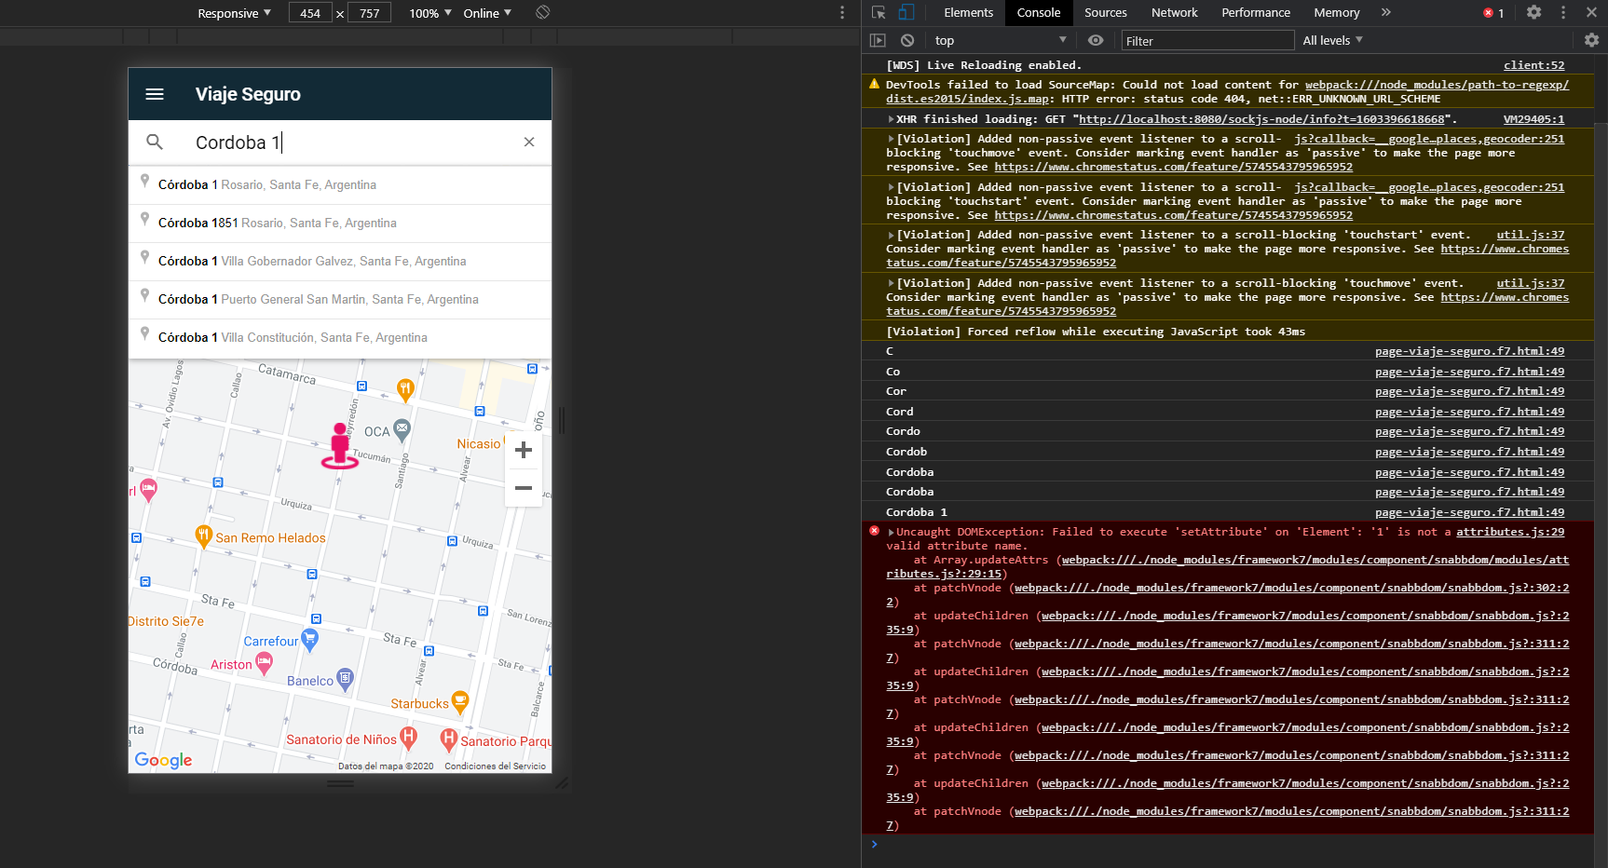
Task: Expand the All levels log dropdown
Action: click(x=1332, y=40)
